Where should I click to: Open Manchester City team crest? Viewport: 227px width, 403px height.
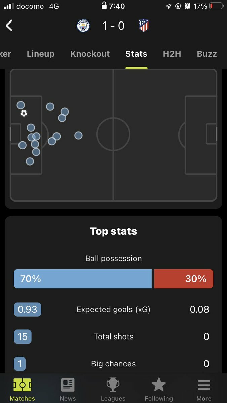(x=83, y=26)
